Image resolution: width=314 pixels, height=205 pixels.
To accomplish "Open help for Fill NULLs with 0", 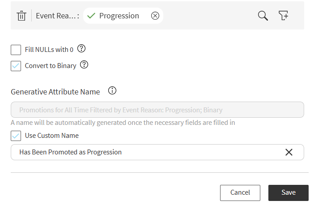I will [81, 48].
